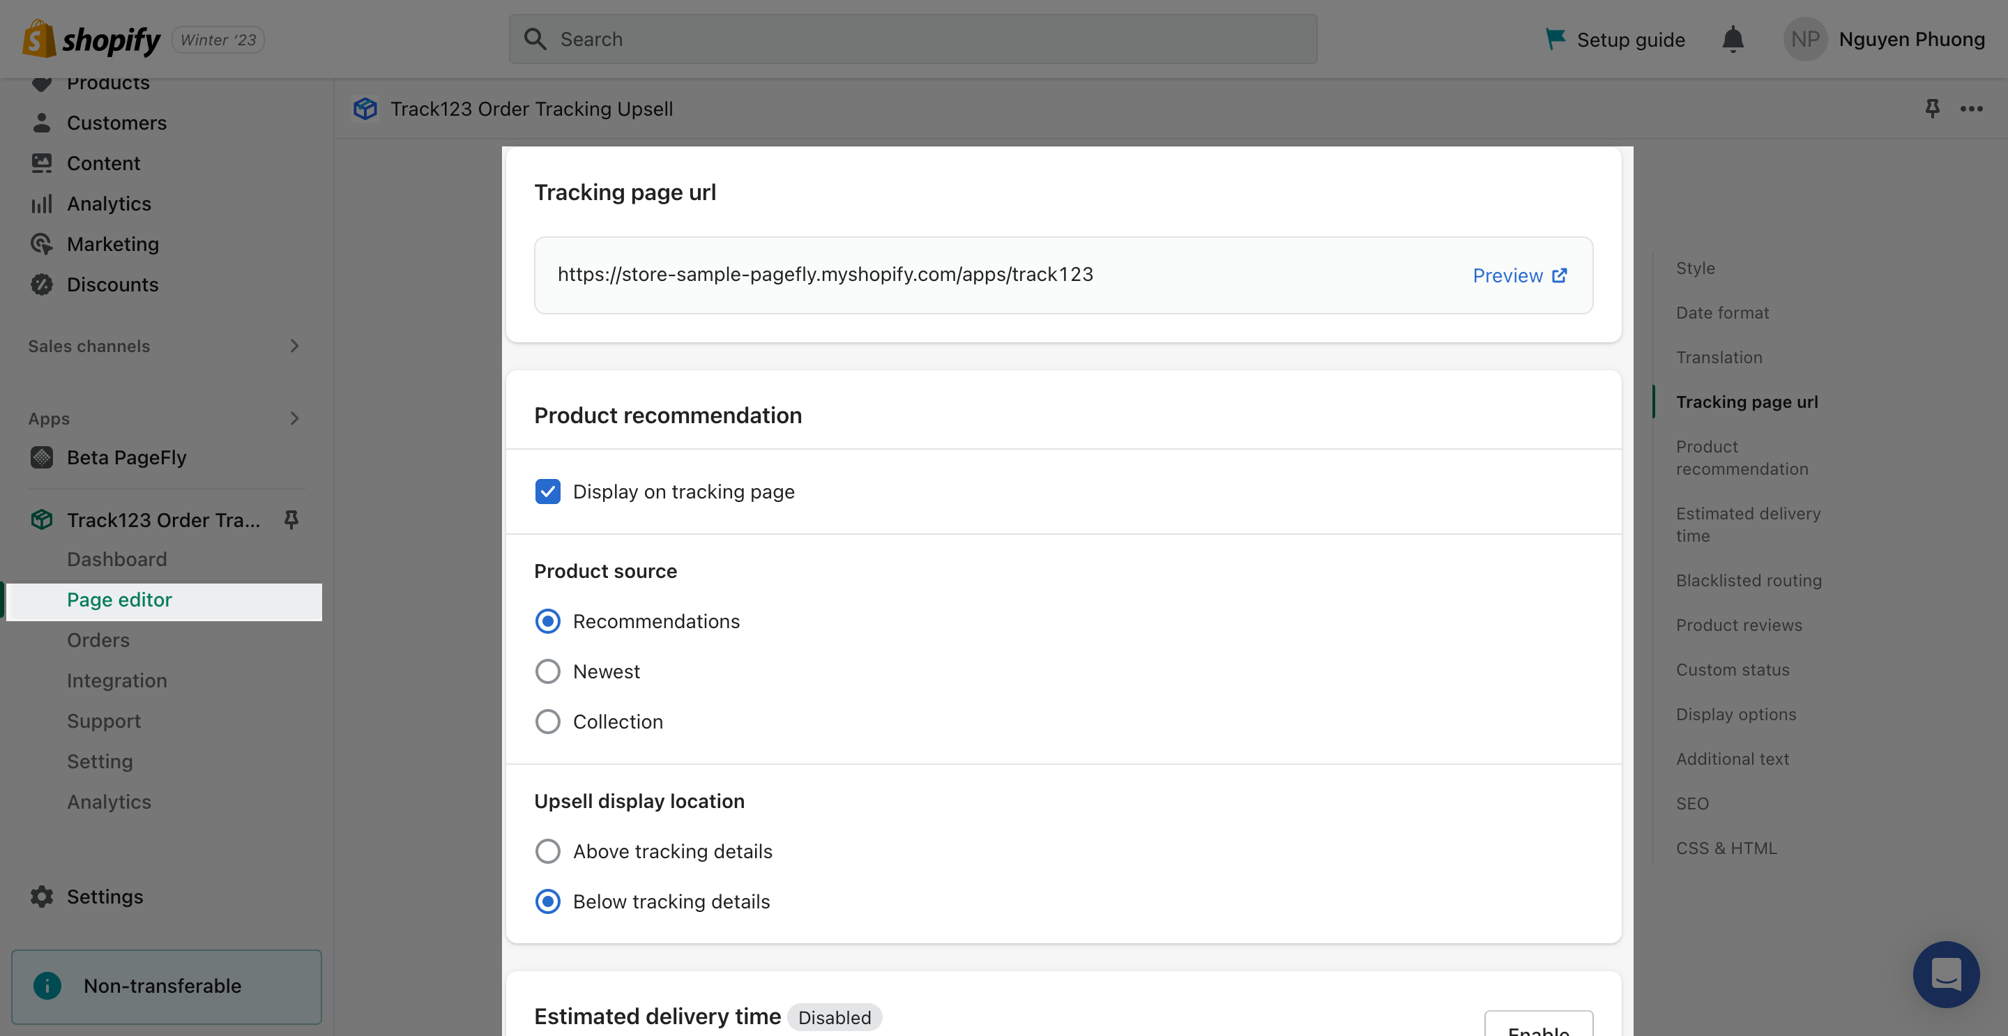2008x1036 pixels.
Task: Click the Marketing target icon
Action: pos(42,244)
